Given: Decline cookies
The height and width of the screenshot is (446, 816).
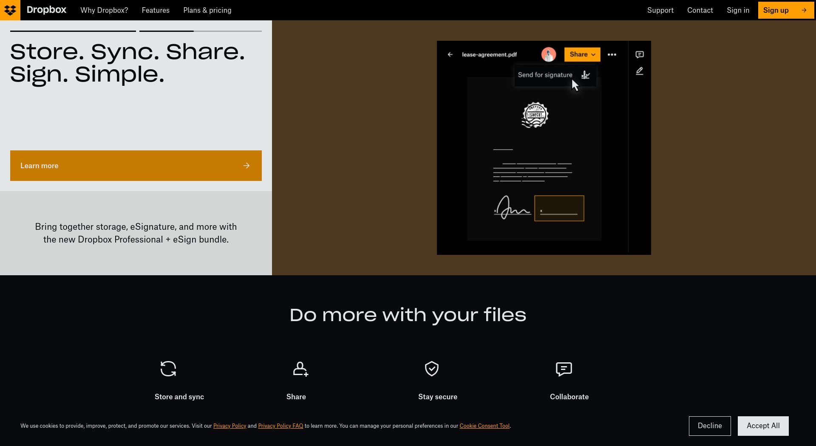Looking at the screenshot, I should point(710,426).
